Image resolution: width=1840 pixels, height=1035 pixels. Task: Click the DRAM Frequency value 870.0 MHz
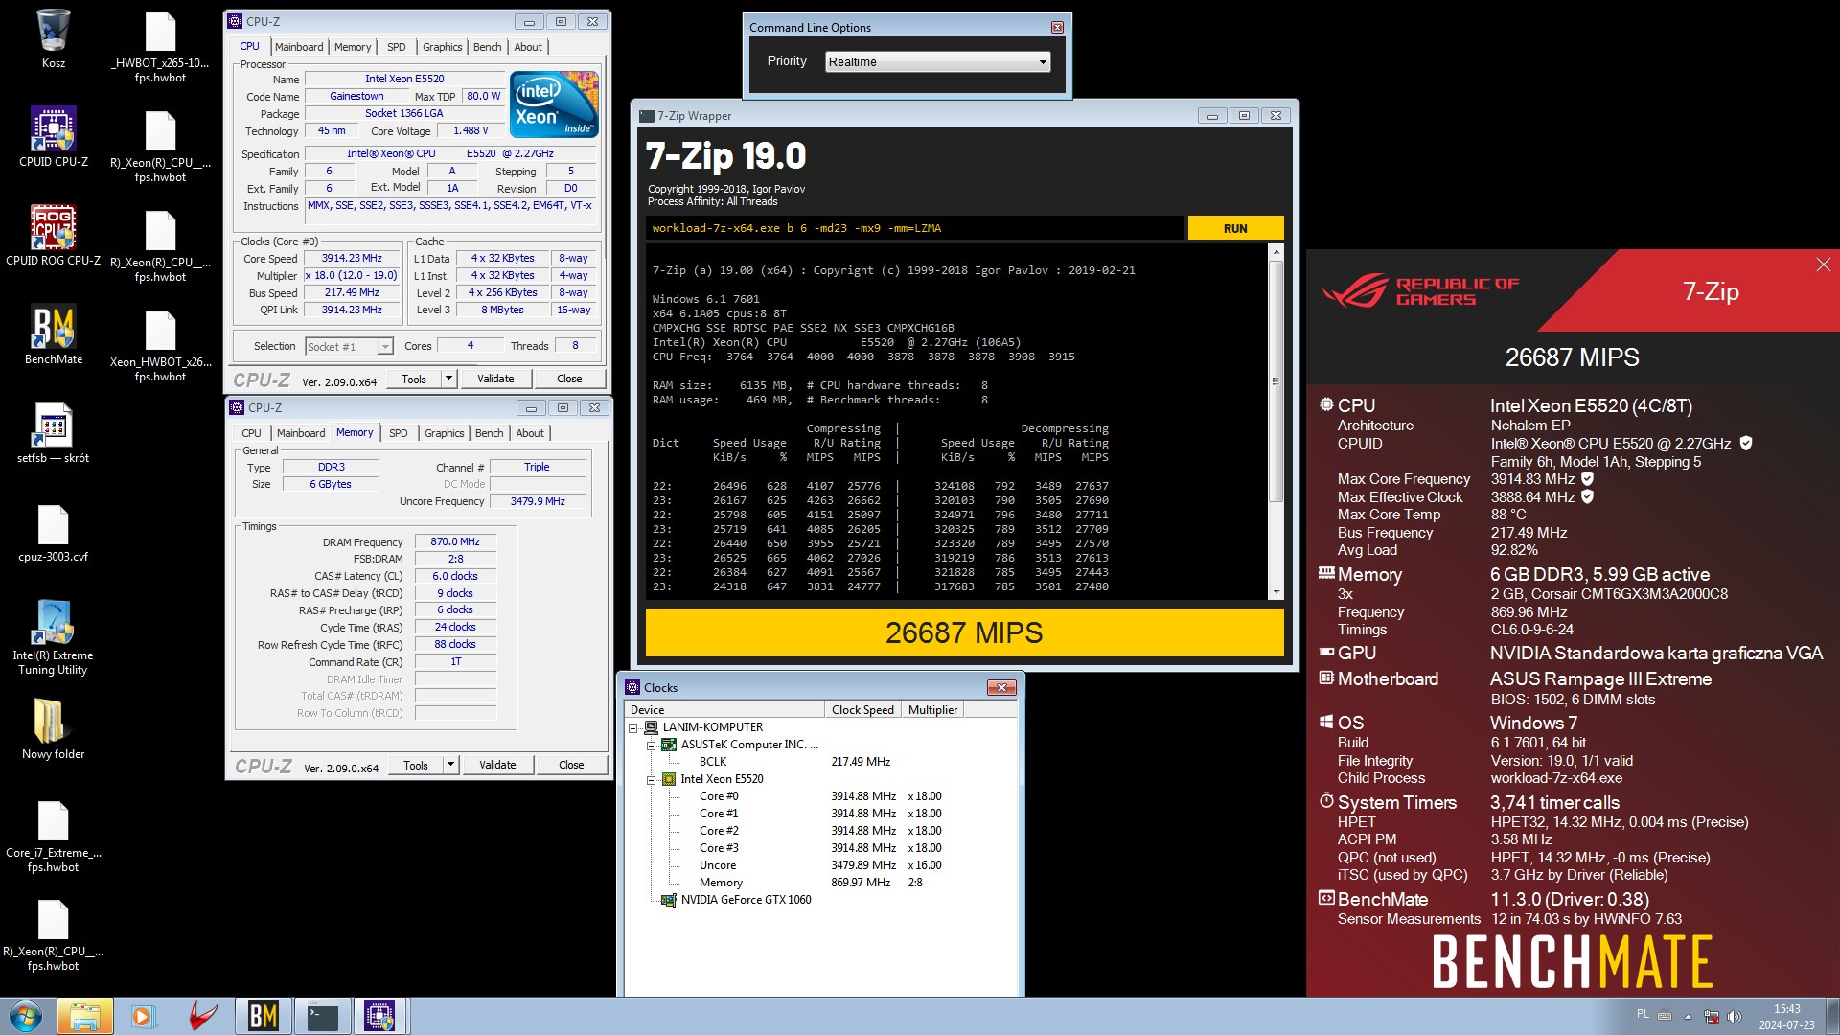455,542
